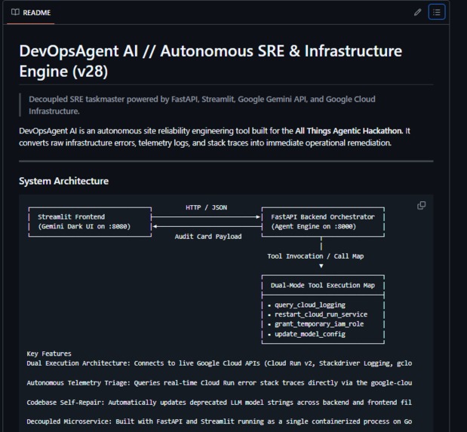Select the 'Decoupled SRE taskmaster' blockquote text

202,105
